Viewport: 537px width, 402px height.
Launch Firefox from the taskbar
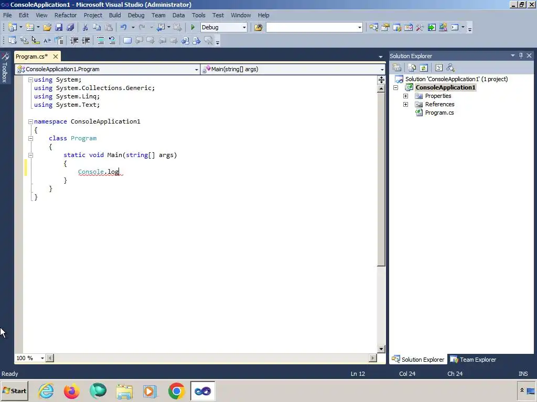tap(71, 391)
